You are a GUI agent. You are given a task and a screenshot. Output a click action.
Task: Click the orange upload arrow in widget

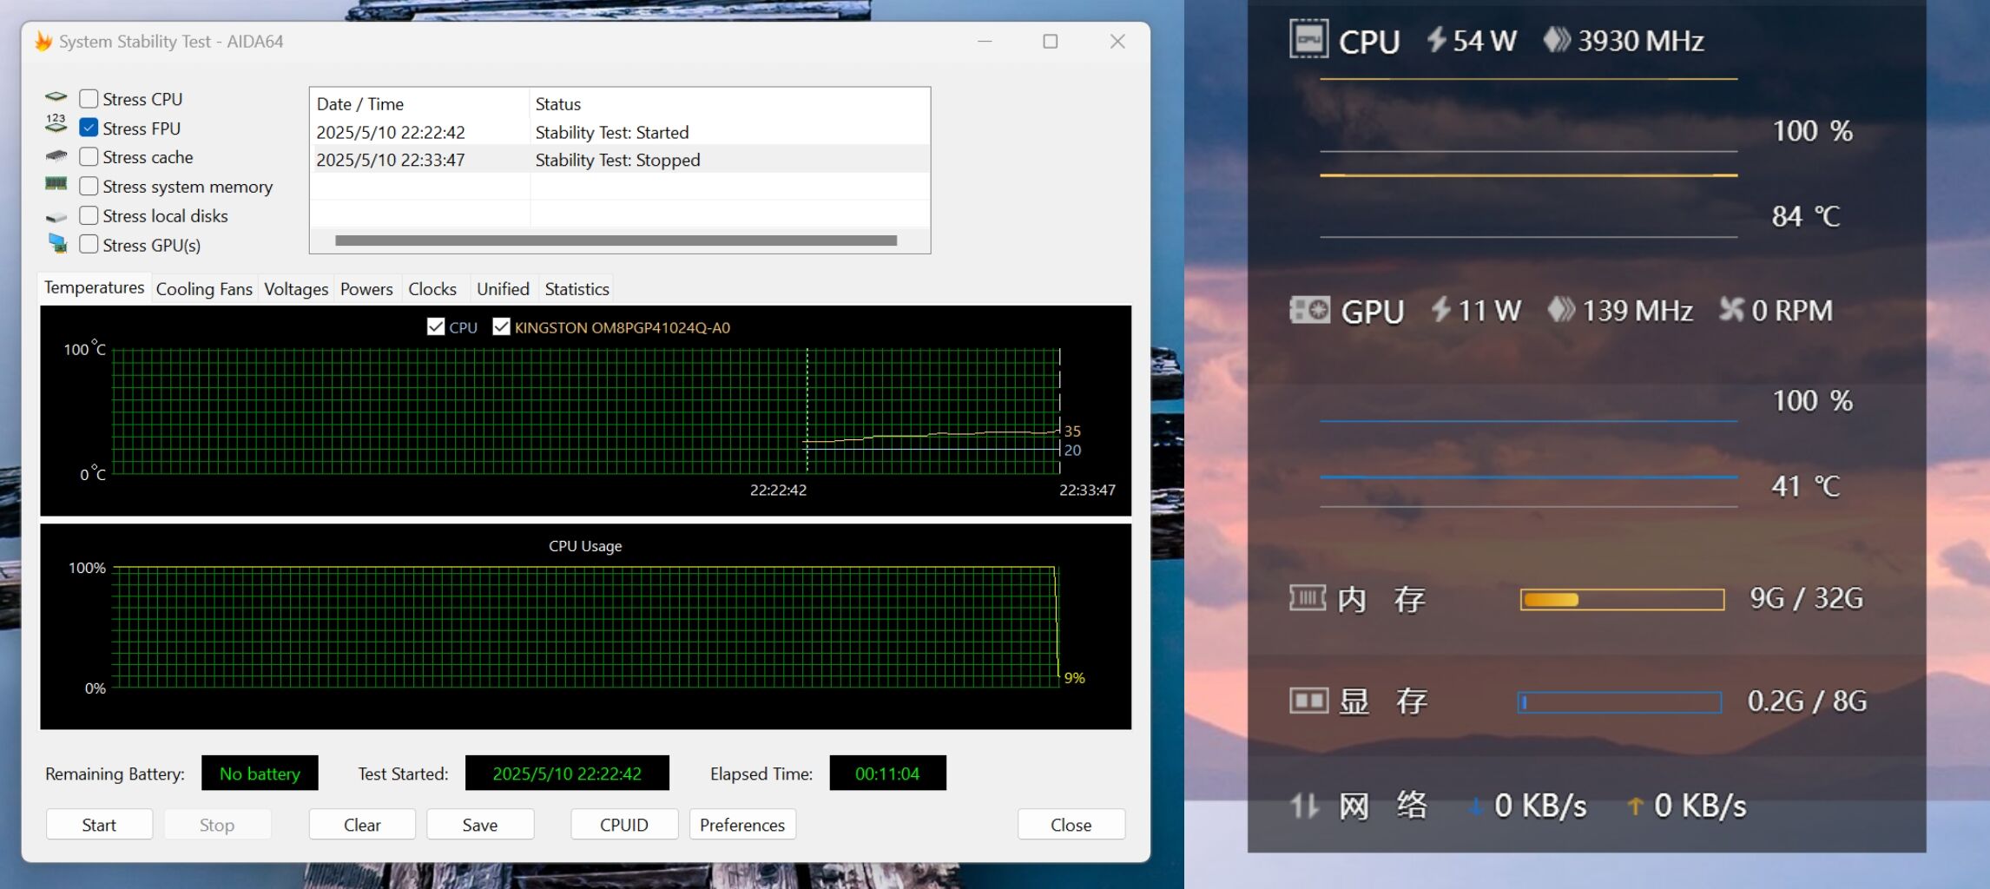click(x=1635, y=807)
